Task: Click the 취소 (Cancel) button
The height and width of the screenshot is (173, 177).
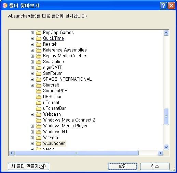Action: tap(155, 166)
